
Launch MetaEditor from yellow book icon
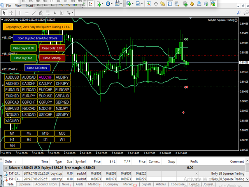[192, 4]
